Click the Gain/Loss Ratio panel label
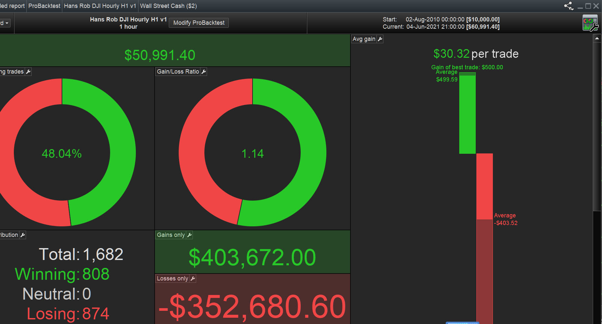The image size is (602, 324). click(178, 72)
